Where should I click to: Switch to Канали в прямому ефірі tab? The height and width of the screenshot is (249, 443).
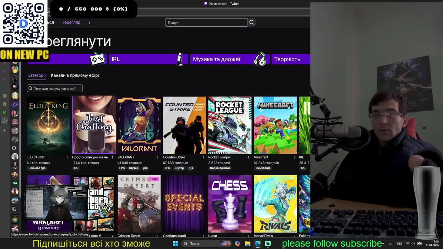75,75
